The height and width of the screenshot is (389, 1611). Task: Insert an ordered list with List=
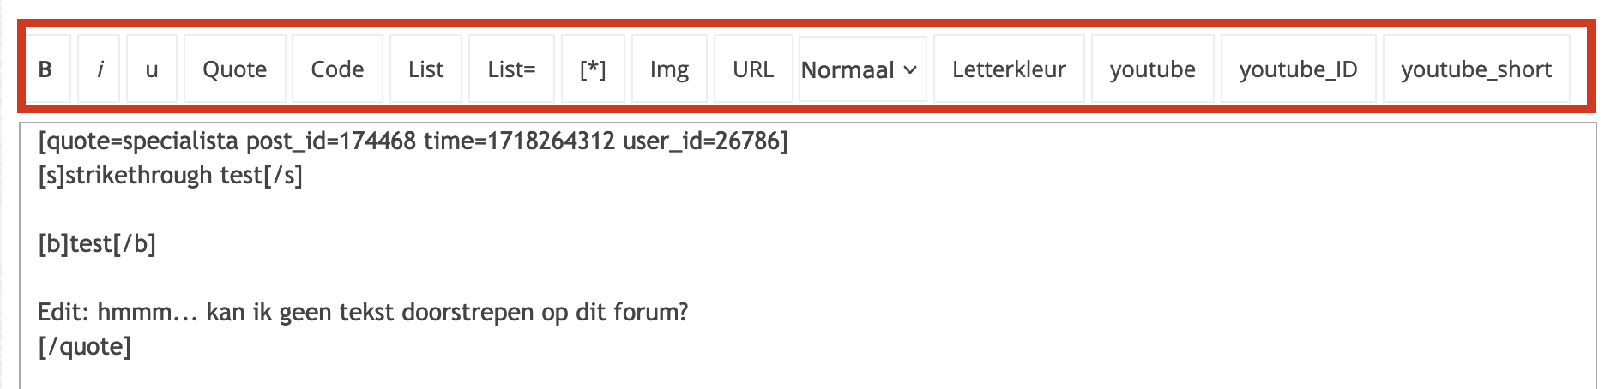click(x=511, y=69)
